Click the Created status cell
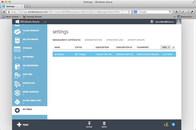 [x=80, y=54]
